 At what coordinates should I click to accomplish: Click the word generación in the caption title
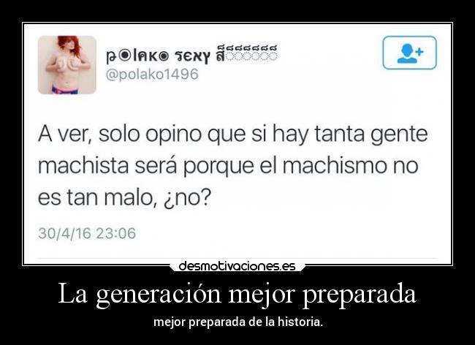pos(159,295)
